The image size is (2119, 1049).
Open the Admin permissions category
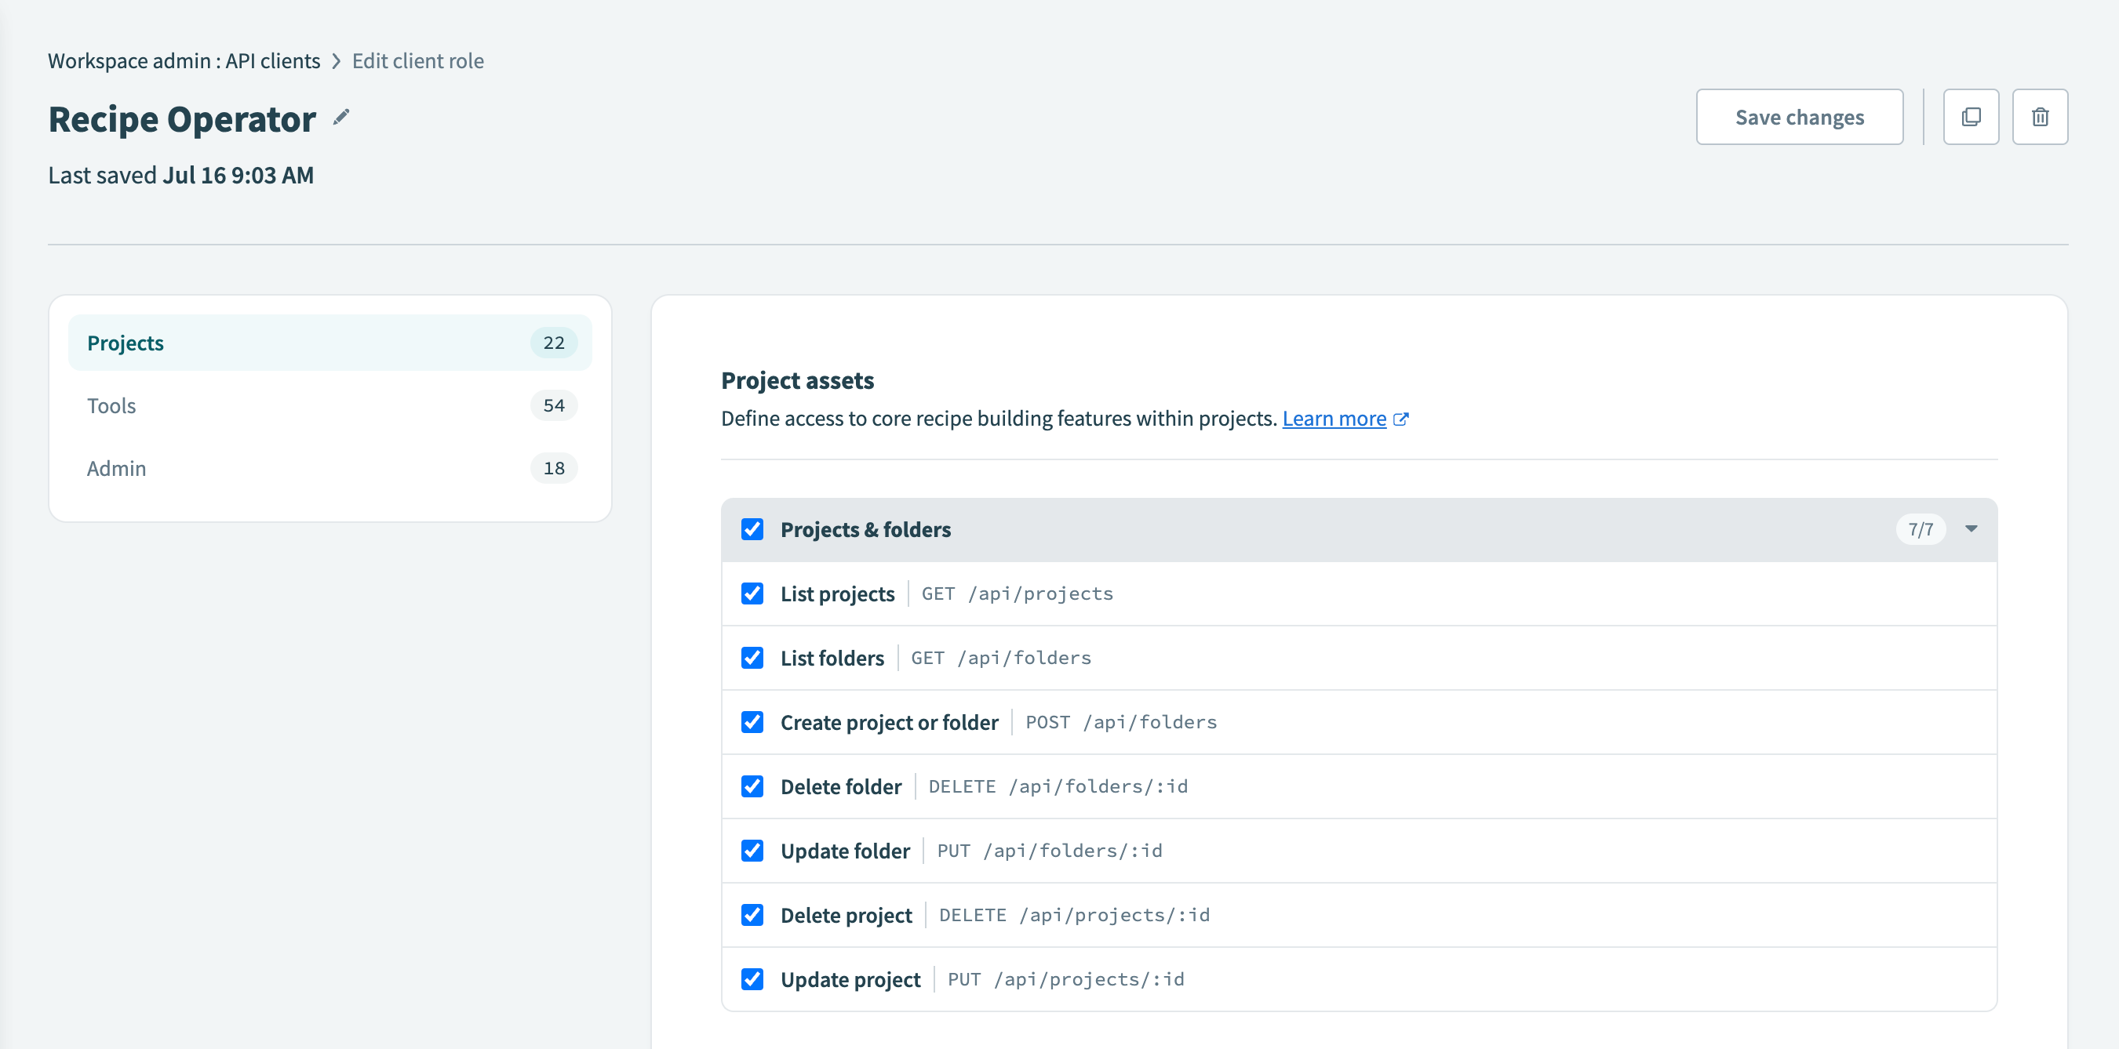click(x=115, y=468)
